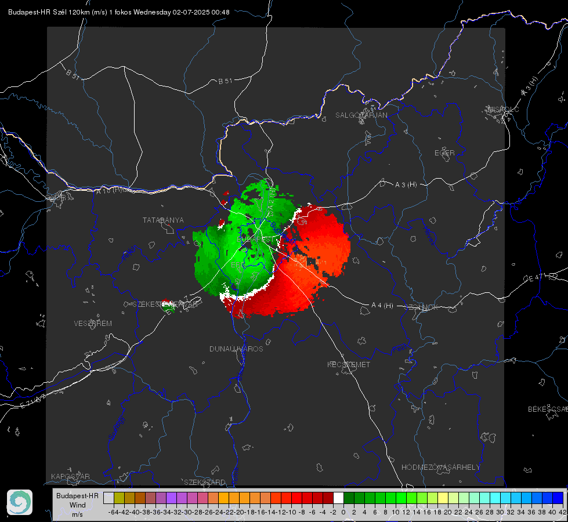Select the yellow legend swatch between 18 and 20
This screenshot has width=568, height=522.
tap(443, 498)
